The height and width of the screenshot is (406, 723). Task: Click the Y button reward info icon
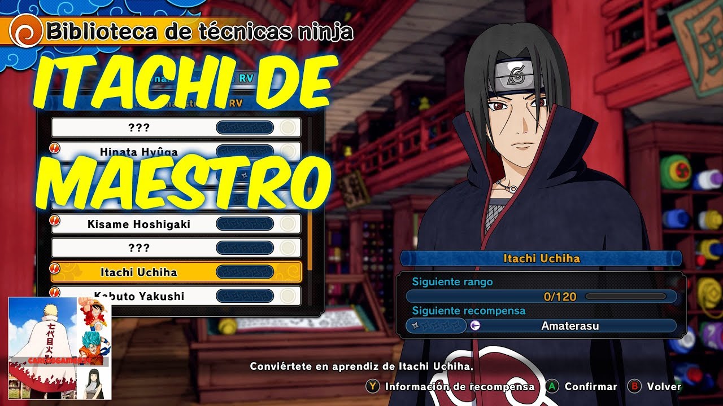372,387
